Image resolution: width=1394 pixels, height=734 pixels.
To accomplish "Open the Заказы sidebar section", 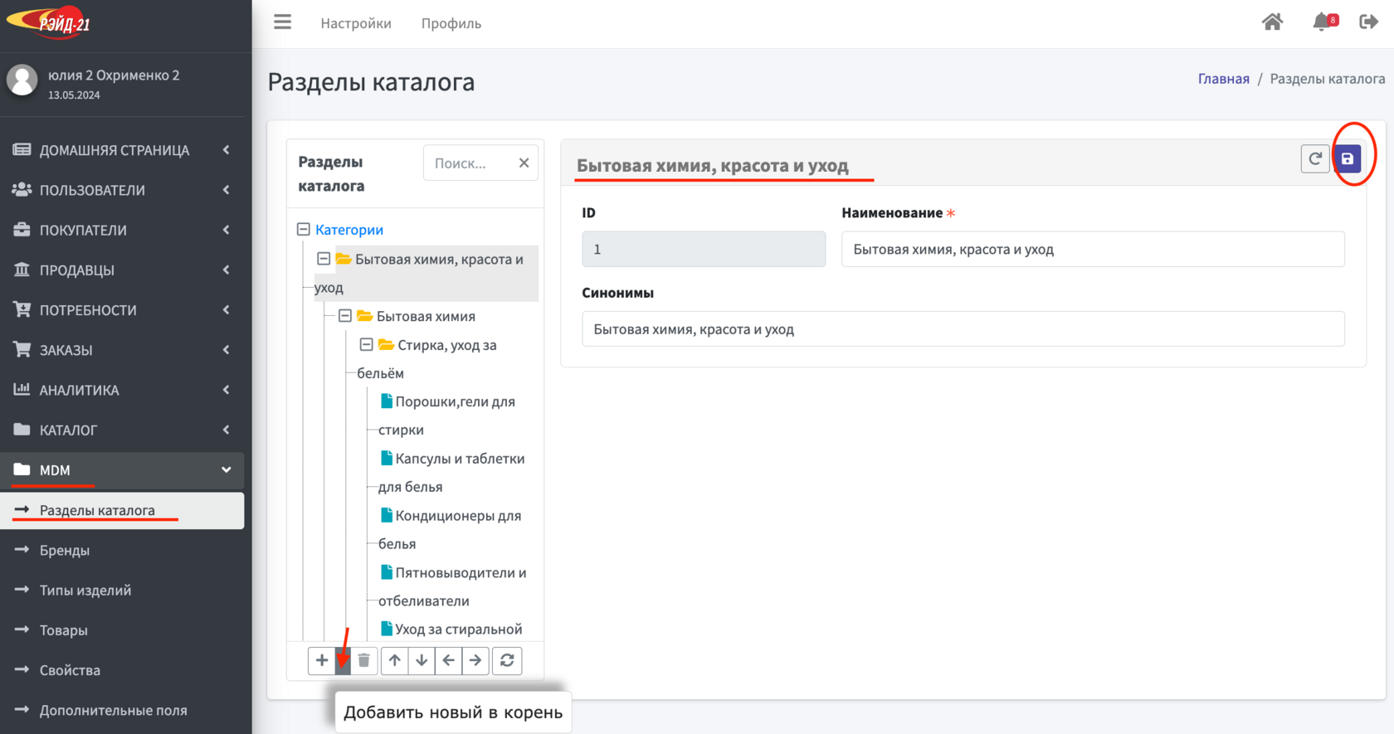I will [122, 350].
